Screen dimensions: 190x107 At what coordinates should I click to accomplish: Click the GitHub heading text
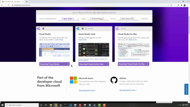point(123,78)
